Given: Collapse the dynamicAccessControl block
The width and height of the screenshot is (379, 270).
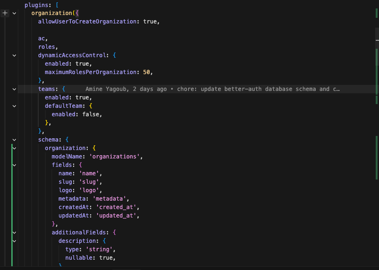Looking at the screenshot, I should [x=14, y=55].
